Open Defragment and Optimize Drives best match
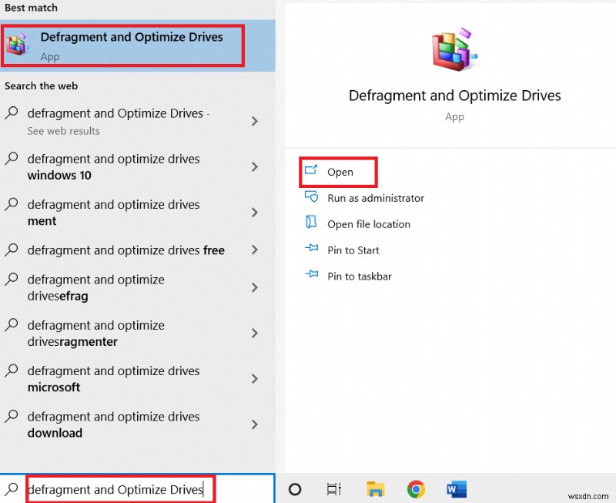Image resolution: width=616 pixels, height=503 pixels. (138, 46)
